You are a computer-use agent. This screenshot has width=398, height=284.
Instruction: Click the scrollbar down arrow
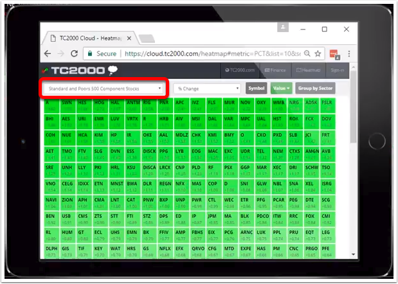(353, 254)
